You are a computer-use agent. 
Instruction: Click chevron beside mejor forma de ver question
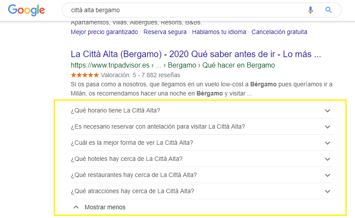(327, 143)
